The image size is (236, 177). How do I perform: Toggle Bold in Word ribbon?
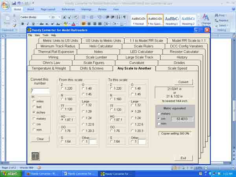coord(22,24)
